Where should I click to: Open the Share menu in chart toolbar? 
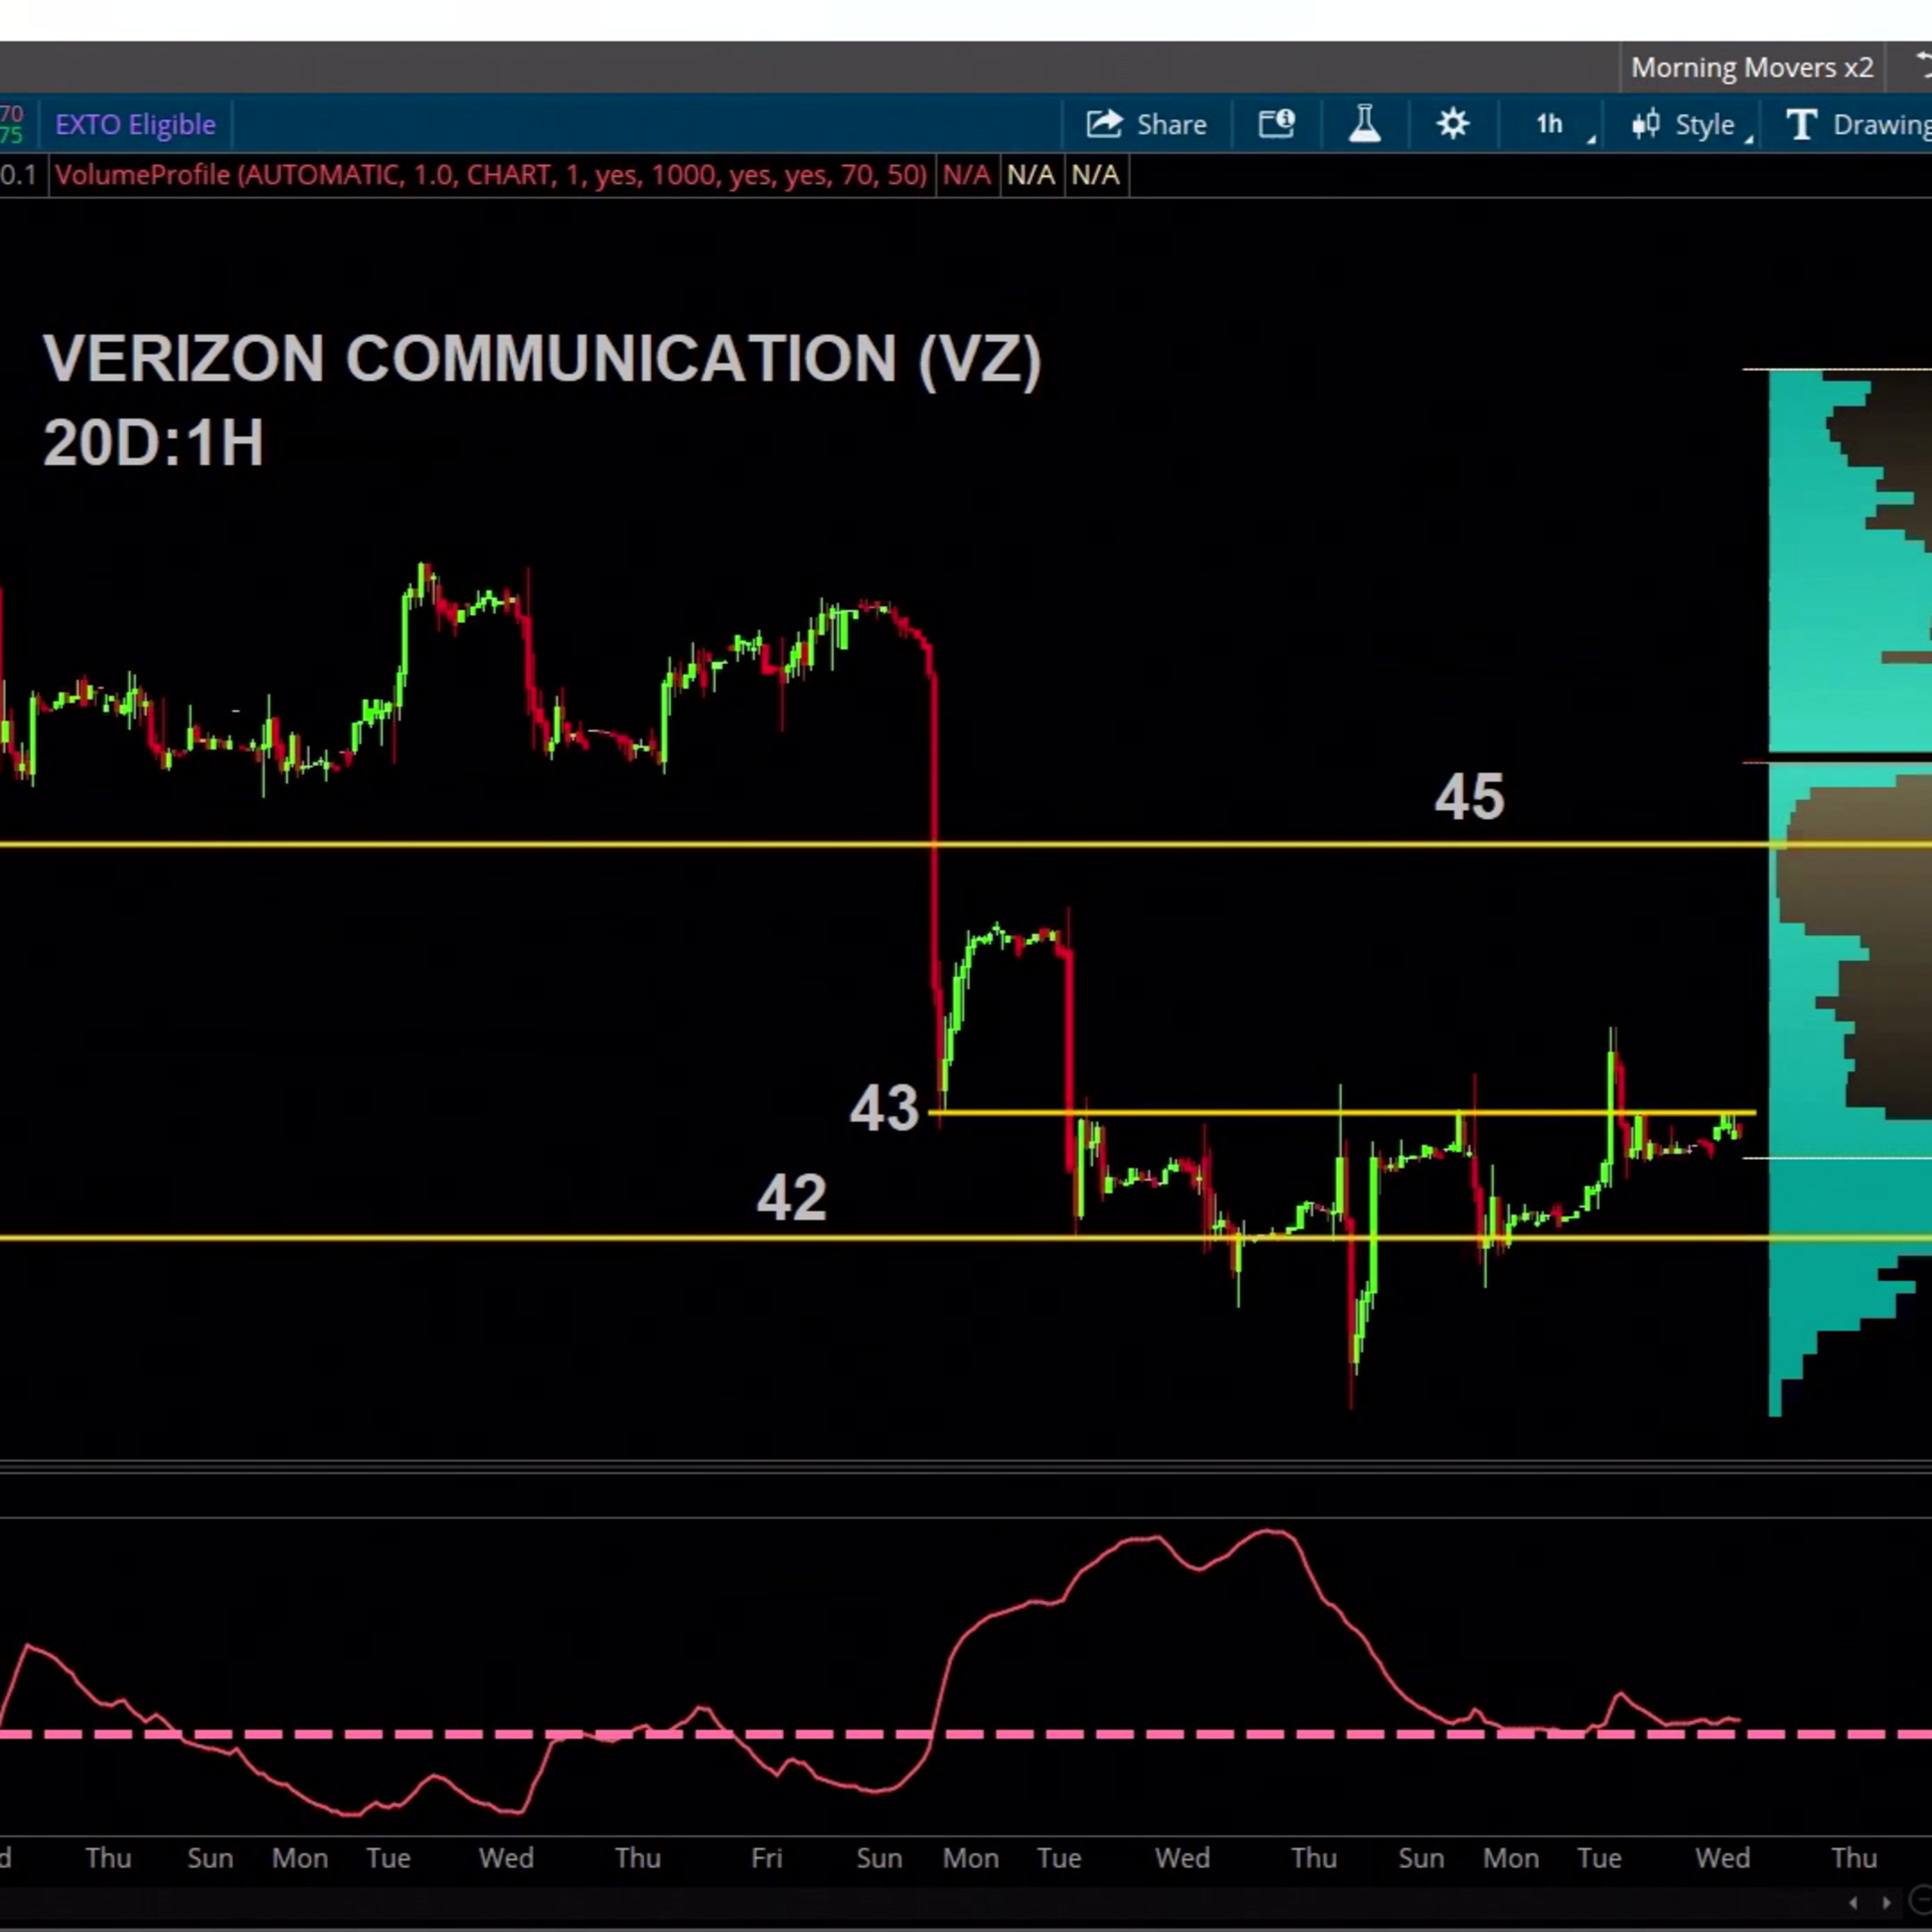pyautogui.click(x=1146, y=125)
